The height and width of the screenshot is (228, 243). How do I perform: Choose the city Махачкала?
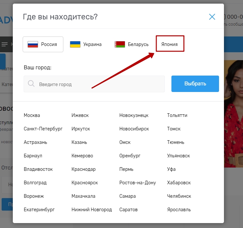coord(83,196)
